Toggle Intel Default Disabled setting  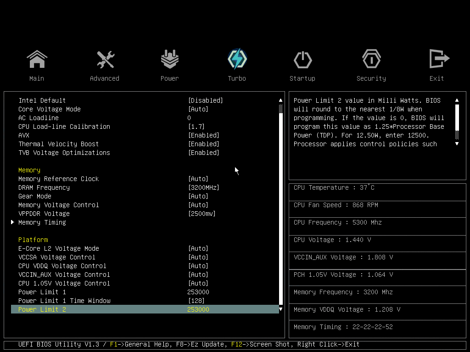coord(205,100)
